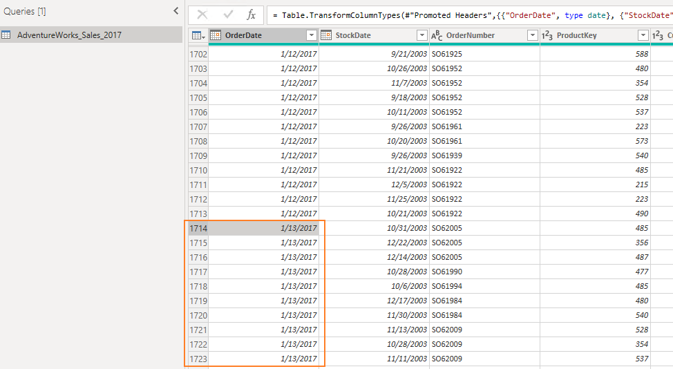This screenshot has height=369, width=673.
Task: Collapse the Queries pane with the chevron
Action: coord(176,11)
